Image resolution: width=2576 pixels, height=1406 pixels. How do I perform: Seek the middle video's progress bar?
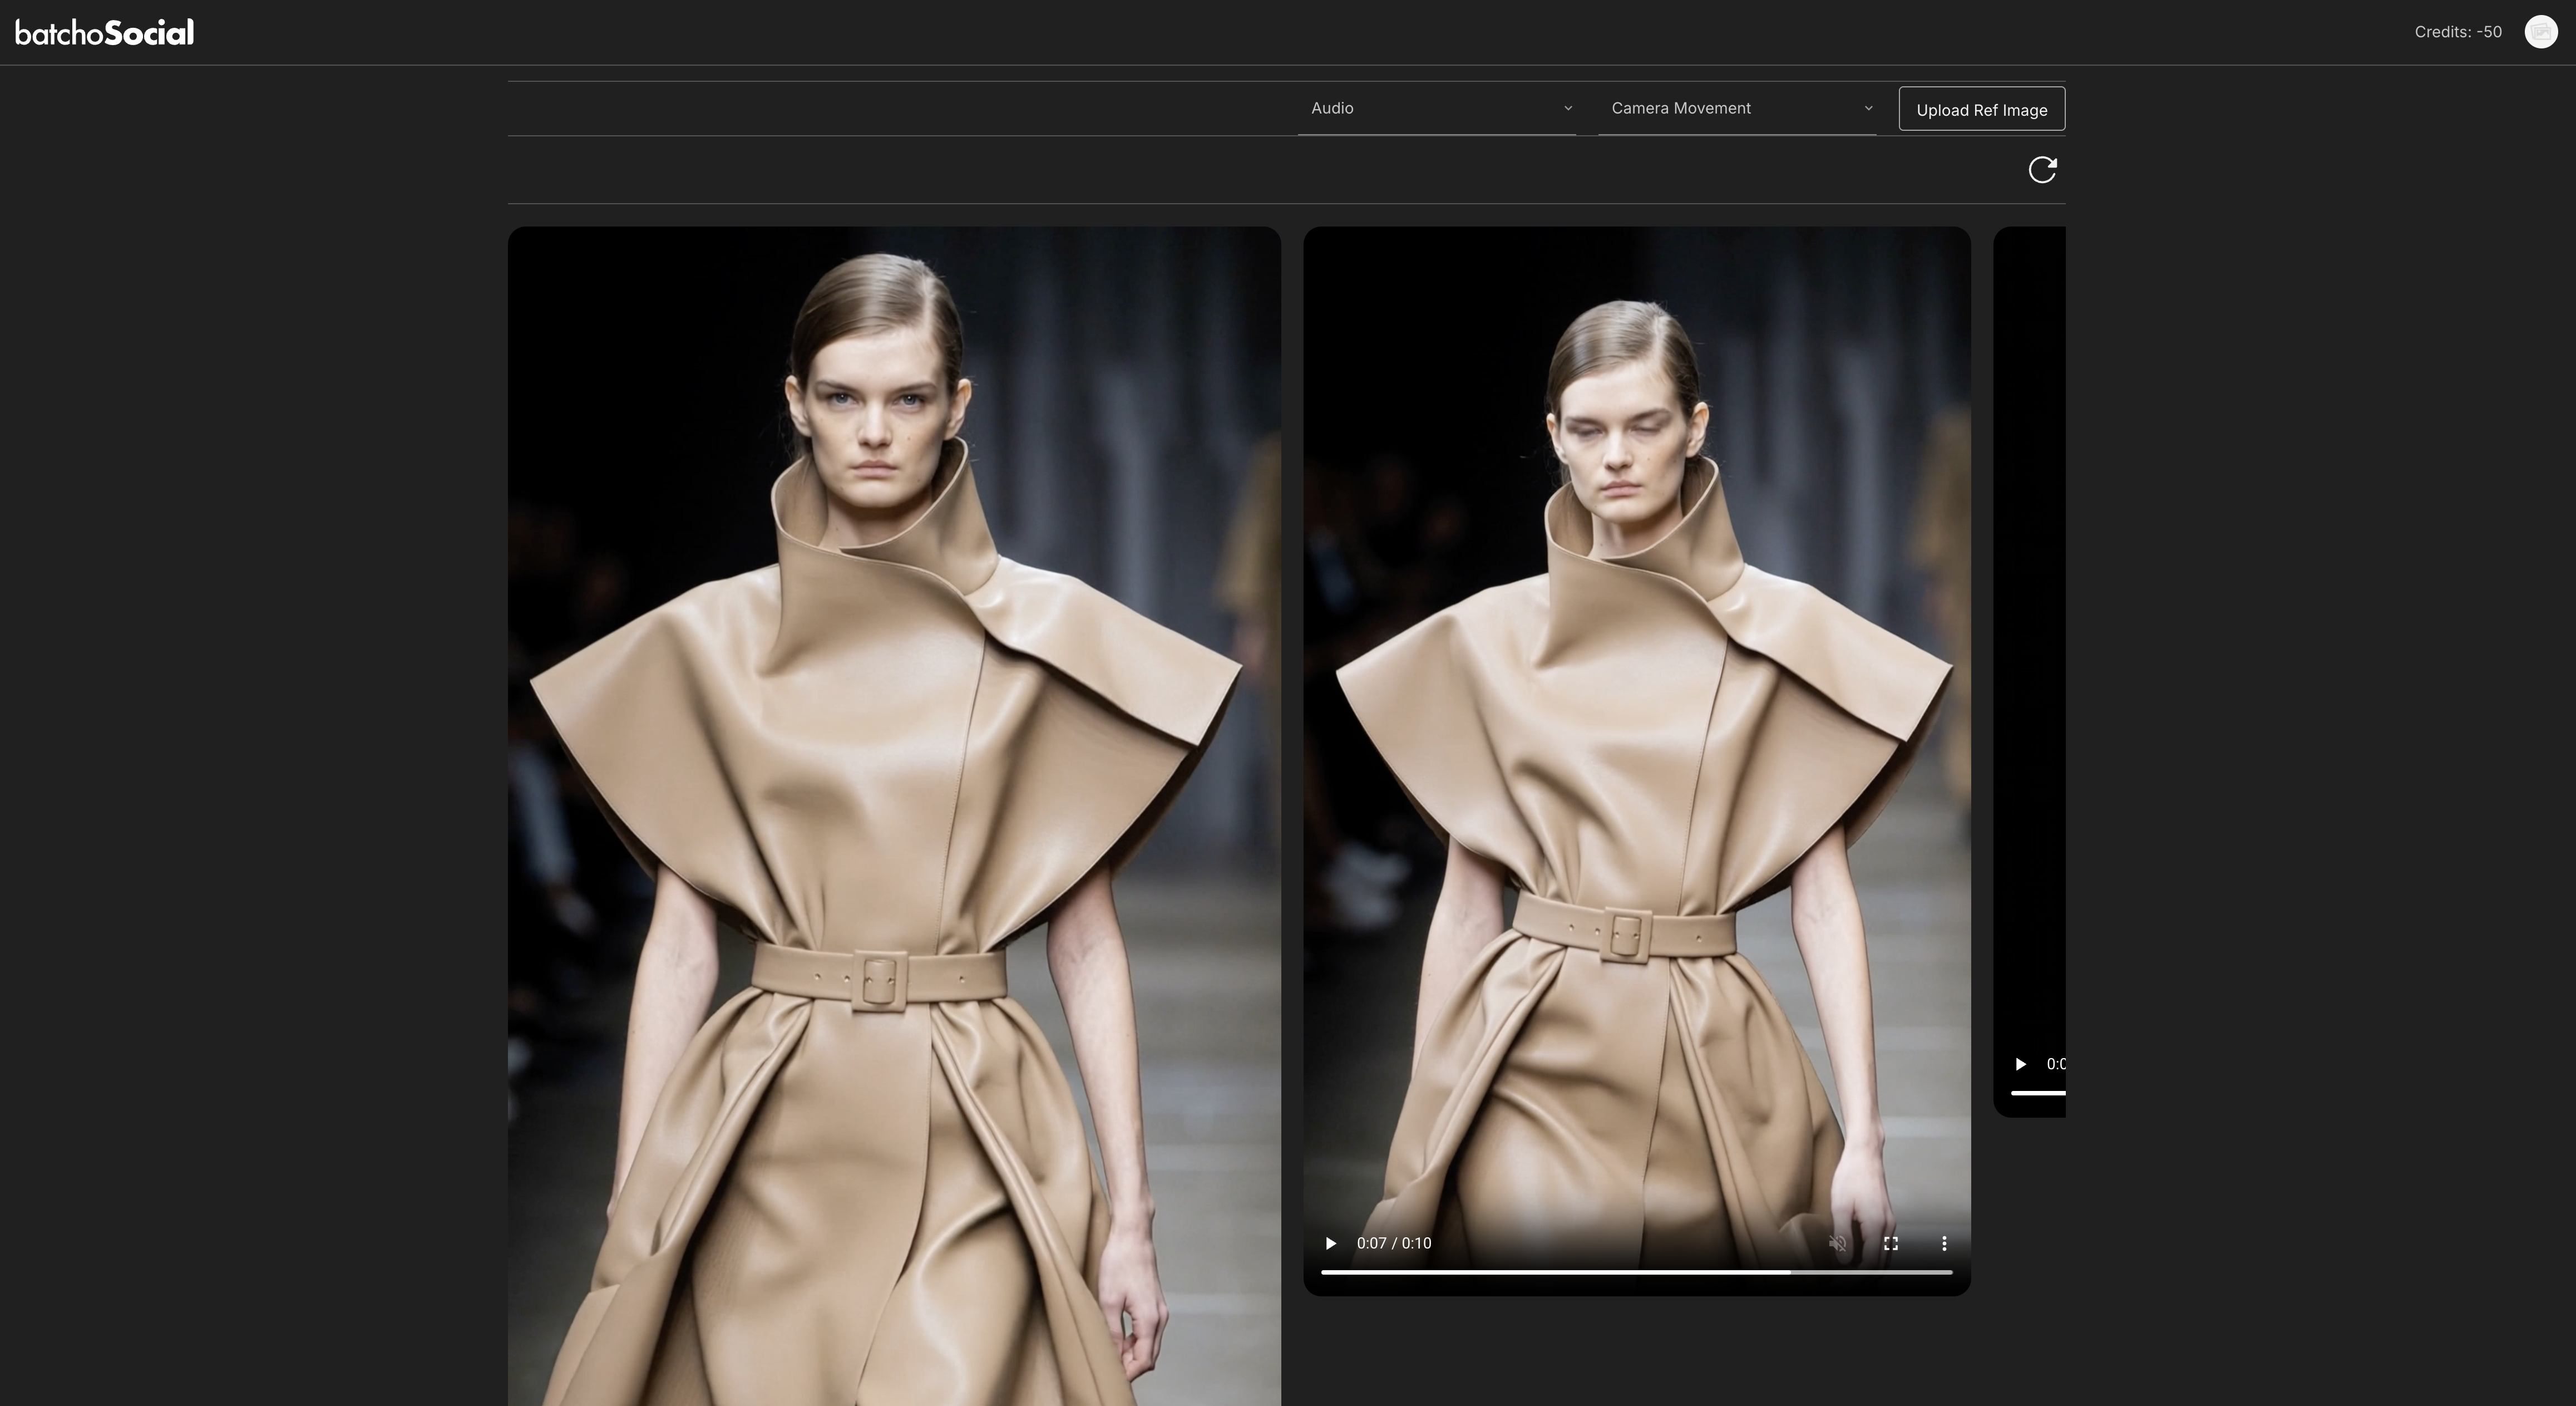1636,1272
